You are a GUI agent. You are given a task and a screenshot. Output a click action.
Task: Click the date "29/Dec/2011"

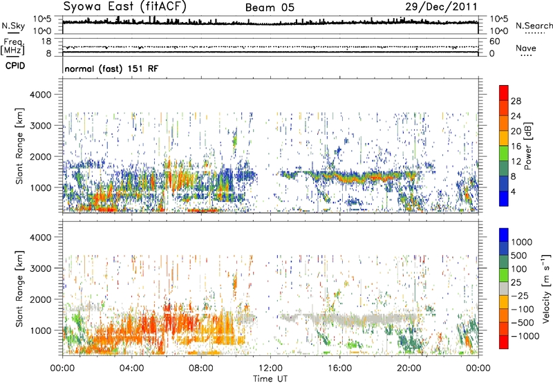coord(441,7)
